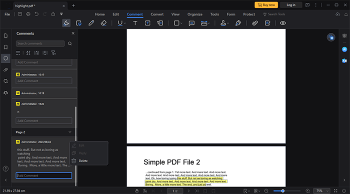This screenshot has width=350, height=194.
Task: Select the Area Highlight tool
Action: (78, 23)
